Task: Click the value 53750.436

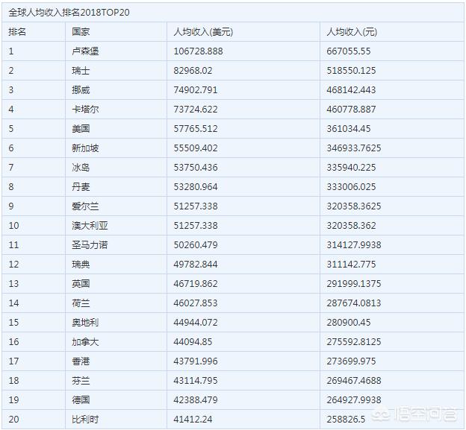Action: click(x=196, y=167)
